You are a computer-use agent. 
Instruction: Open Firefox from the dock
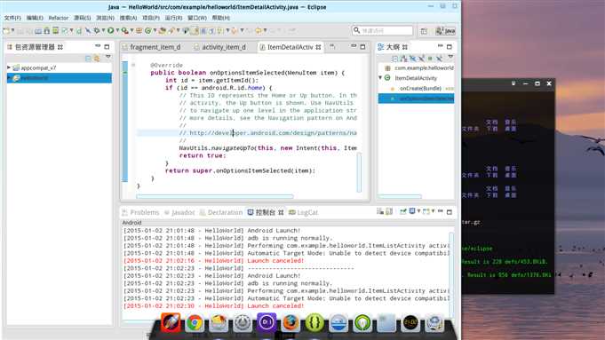(x=291, y=323)
